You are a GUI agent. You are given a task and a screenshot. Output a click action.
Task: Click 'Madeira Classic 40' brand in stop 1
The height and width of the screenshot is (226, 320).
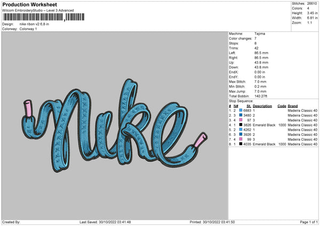tap(302, 110)
